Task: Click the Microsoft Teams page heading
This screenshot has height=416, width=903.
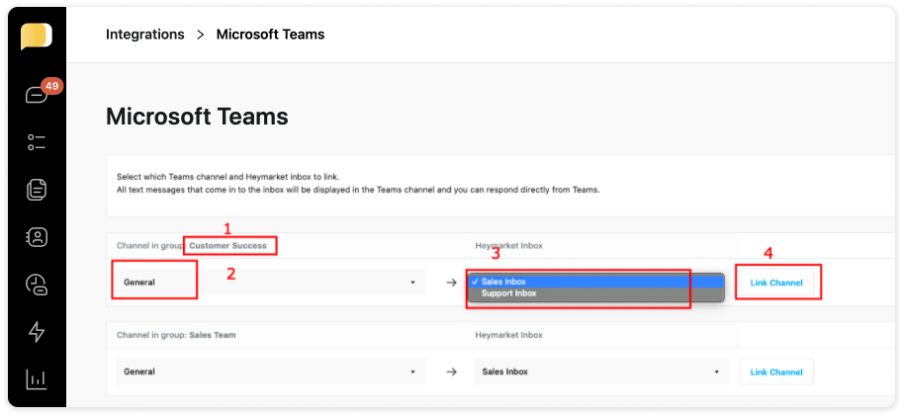Action: (x=197, y=117)
